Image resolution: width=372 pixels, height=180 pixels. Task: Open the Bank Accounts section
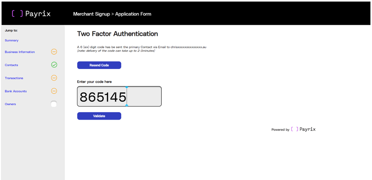pos(16,91)
